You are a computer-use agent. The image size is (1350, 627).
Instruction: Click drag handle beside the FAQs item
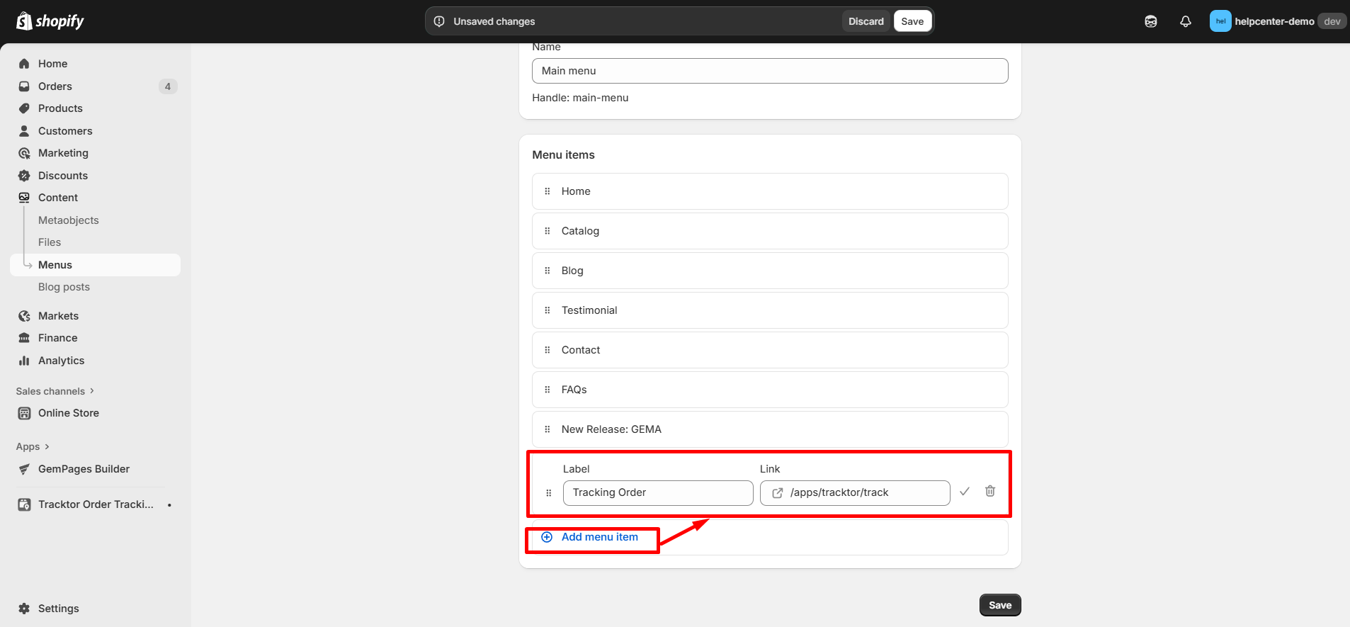[x=547, y=390]
